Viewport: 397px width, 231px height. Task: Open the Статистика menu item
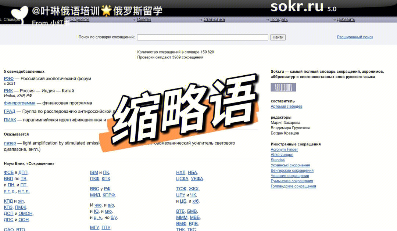(214, 19)
